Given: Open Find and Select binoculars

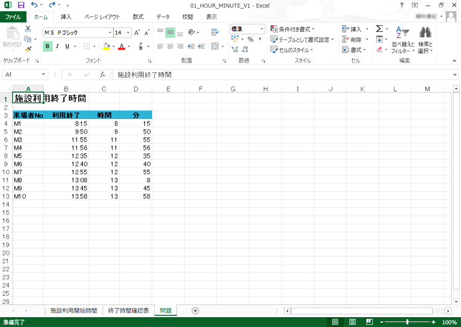Looking at the screenshot, I should 425,40.
